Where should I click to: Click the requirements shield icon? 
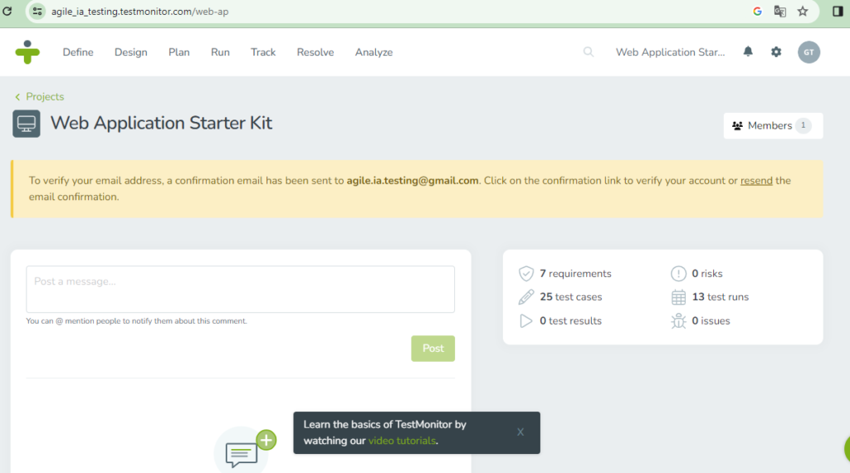[x=525, y=274]
